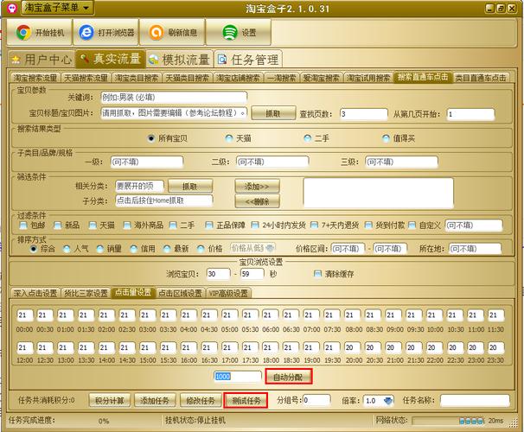Click the globe icon on 模拟流量 tab
This screenshot has width=524, height=432.
click(x=153, y=60)
